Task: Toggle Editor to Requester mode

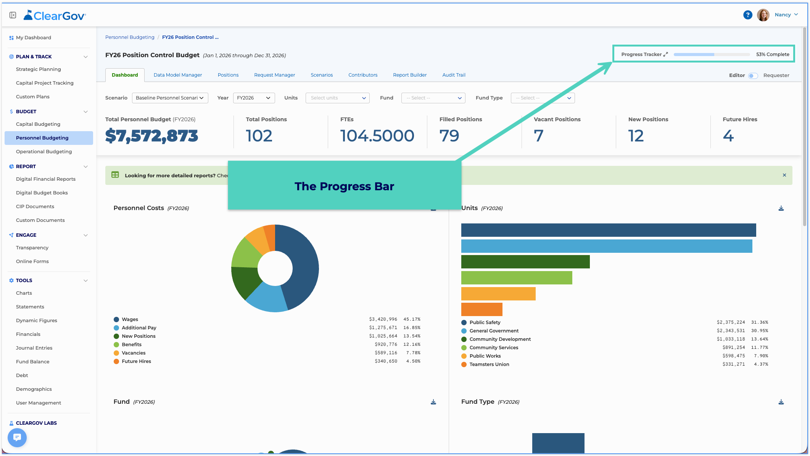Action: [753, 75]
